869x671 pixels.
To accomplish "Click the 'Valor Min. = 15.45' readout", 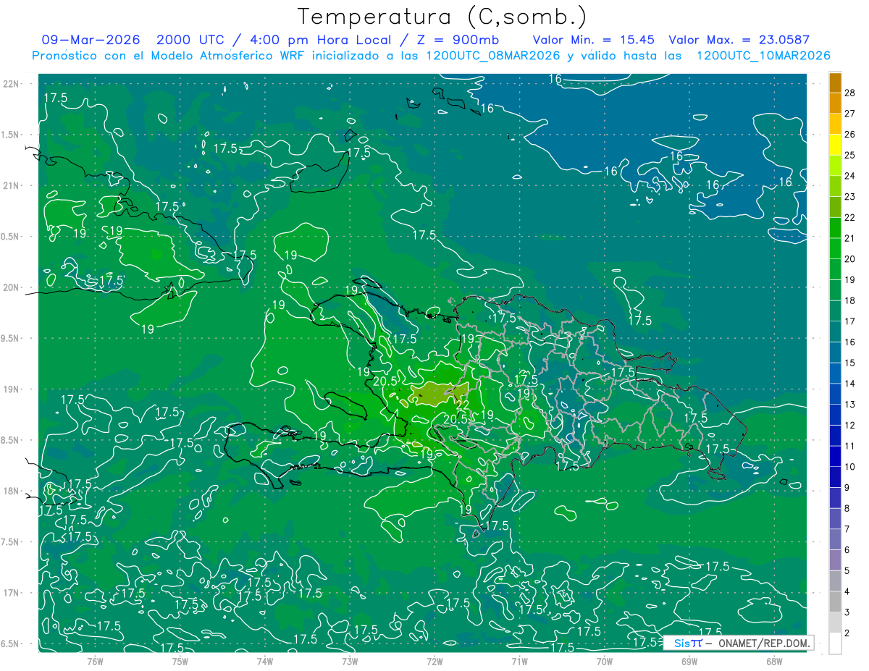I will [594, 40].
